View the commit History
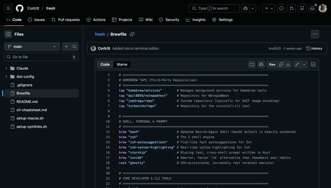331x188 pixels. (314, 48)
